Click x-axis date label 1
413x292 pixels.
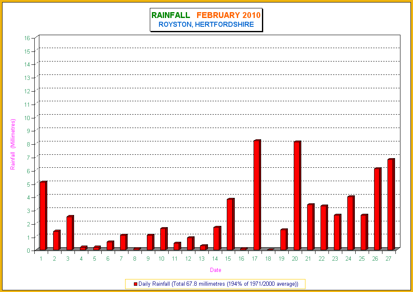41,259
